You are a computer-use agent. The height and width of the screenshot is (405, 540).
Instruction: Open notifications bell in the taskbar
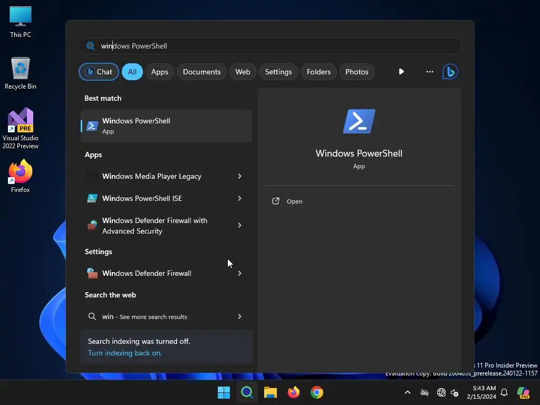(504, 392)
